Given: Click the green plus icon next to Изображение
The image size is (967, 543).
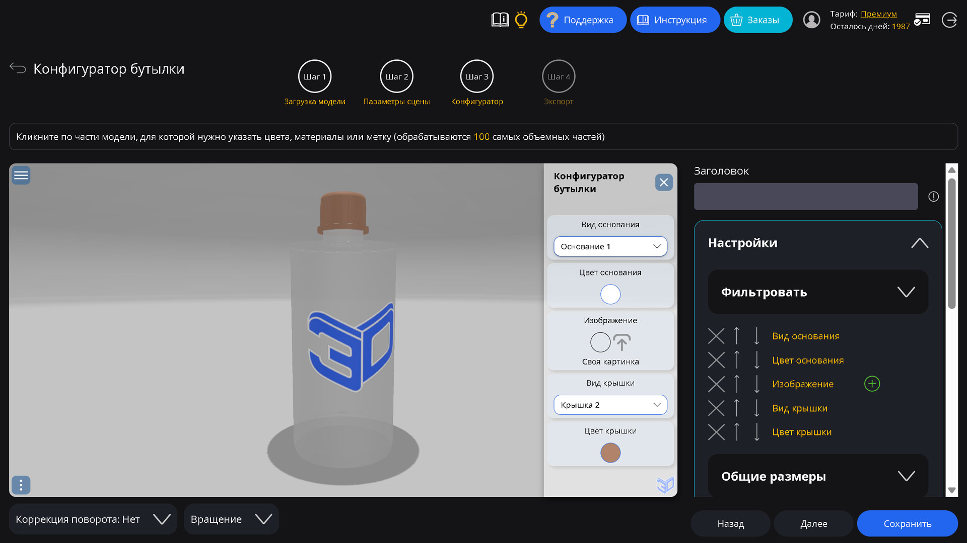Looking at the screenshot, I should pyautogui.click(x=872, y=384).
